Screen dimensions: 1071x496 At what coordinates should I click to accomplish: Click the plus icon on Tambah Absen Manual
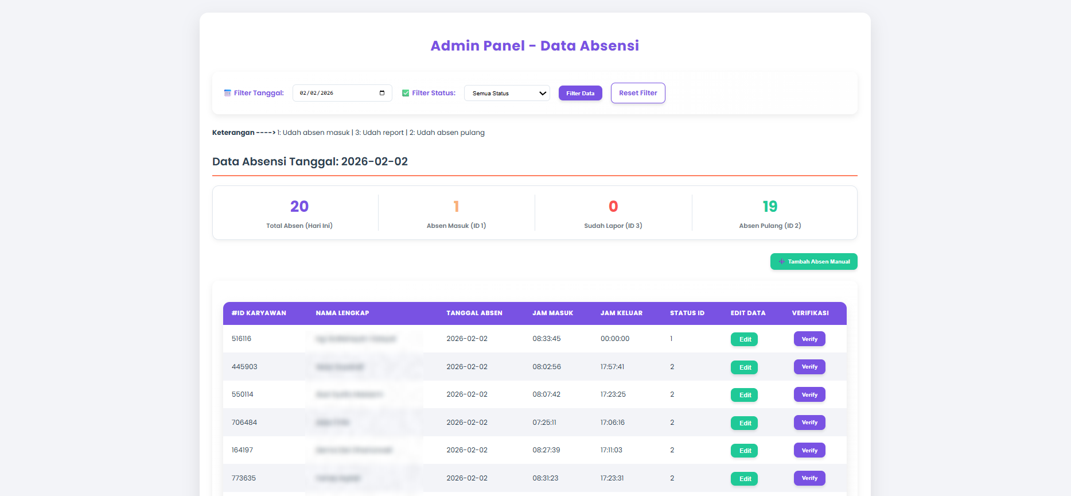(x=781, y=262)
